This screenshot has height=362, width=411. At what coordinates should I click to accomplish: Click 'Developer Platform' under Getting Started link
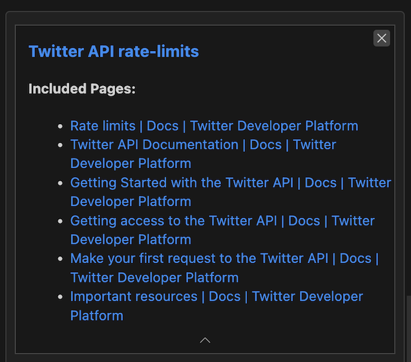pos(131,202)
